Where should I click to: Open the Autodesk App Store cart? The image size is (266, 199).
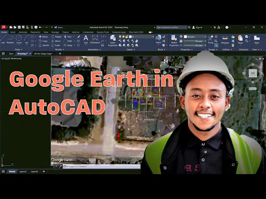(214, 27)
